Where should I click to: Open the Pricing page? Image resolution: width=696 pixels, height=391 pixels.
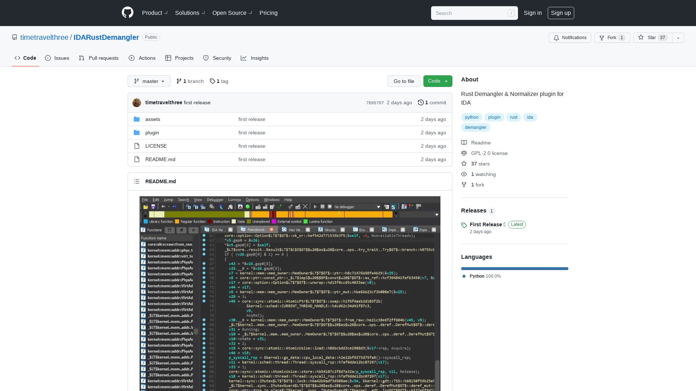tap(269, 13)
